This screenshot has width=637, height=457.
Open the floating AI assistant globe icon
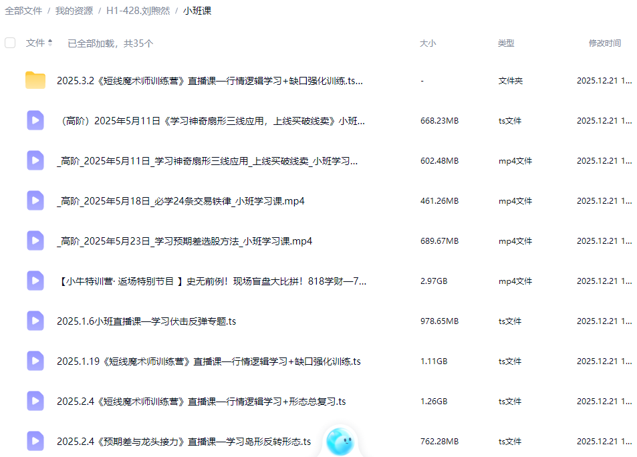[x=340, y=440]
